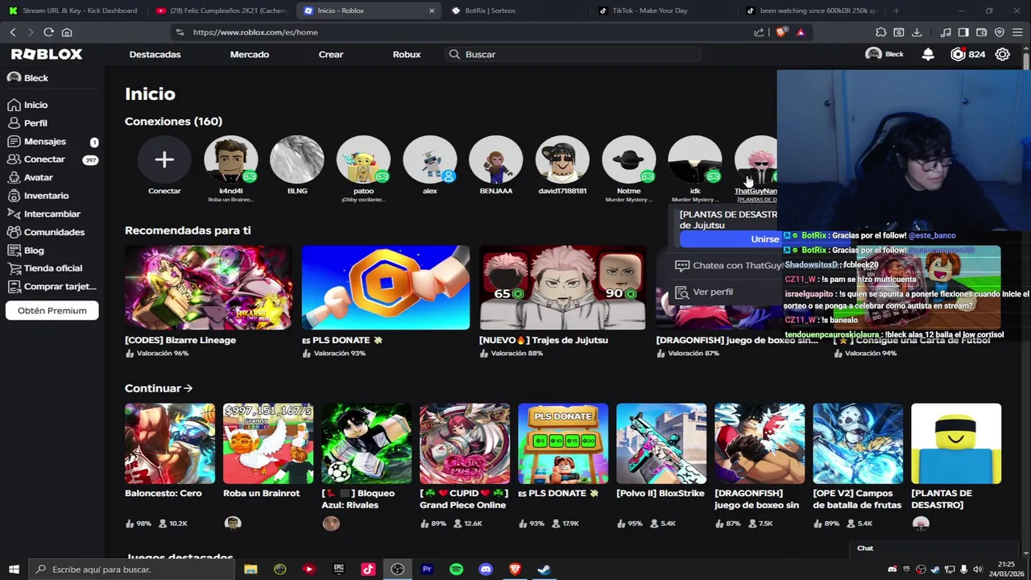Open friend BENJAAA avatar

[496, 159]
